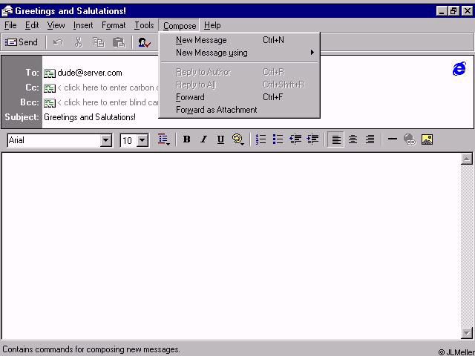Open address book icon beside Cc field
This screenshot has width=475, height=356.
pyautogui.click(x=50, y=88)
